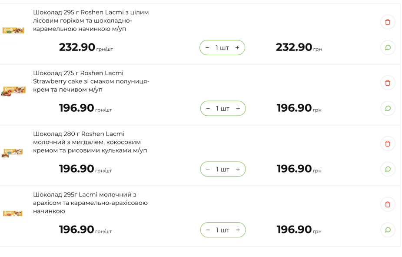Decrease quantity of 280 г almond chocolate

(x=208, y=169)
